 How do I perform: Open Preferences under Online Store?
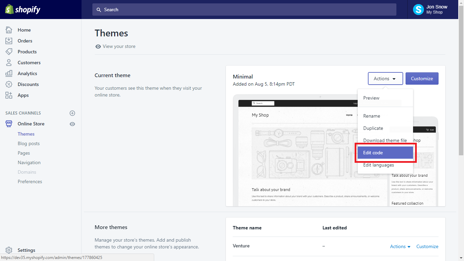click(30, 181)
